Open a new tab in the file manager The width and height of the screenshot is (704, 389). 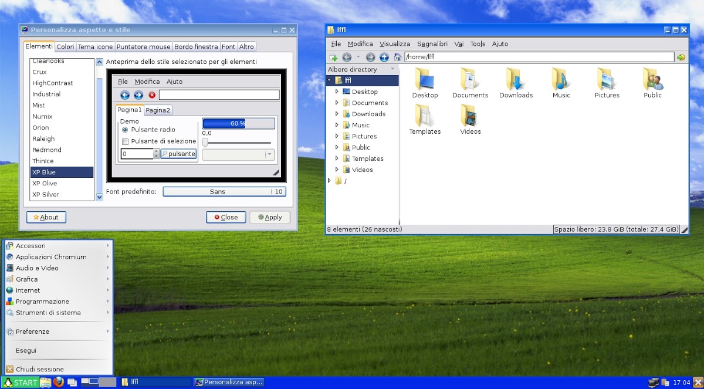334,57
